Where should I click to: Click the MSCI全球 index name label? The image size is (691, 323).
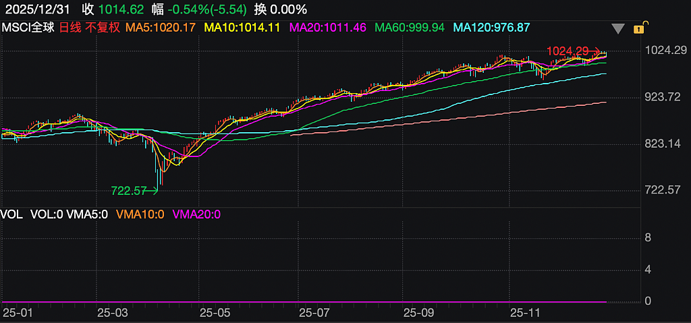[x=28, y=28]
